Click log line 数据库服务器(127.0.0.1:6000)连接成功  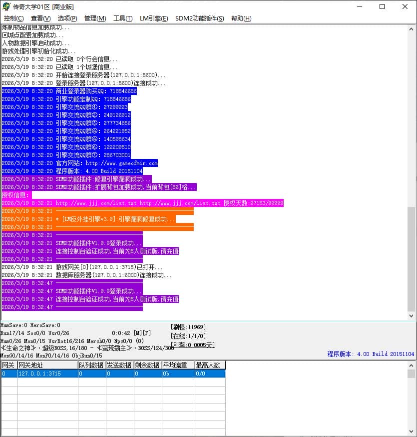click(86, 275)
